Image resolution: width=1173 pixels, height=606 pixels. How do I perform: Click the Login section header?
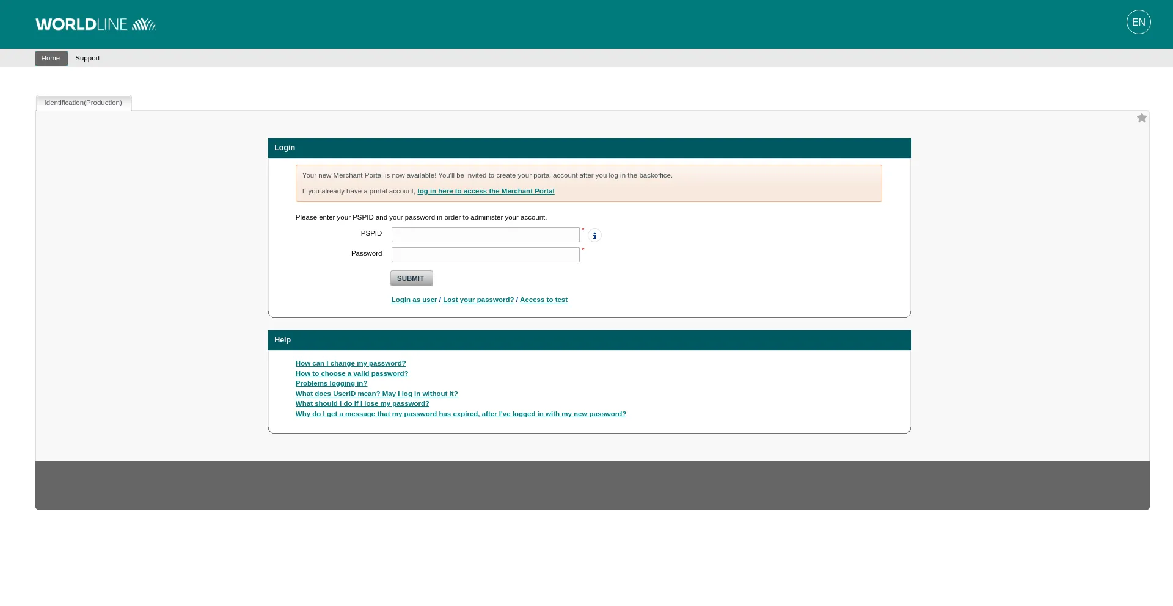coord(589,148)
